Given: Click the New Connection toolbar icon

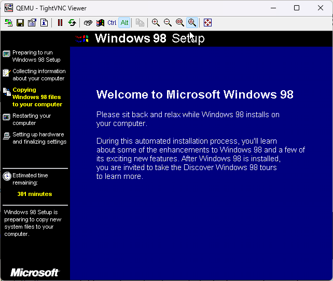Looking at the screenshot, I should click(x=9, y=23).
